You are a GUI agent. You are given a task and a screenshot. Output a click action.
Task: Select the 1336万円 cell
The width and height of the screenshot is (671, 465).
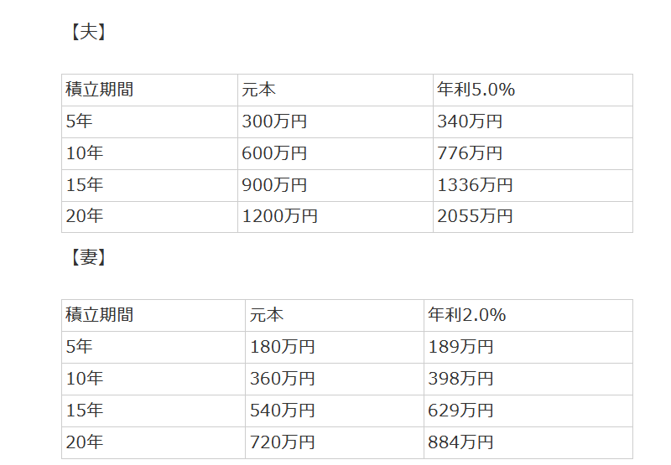click(x=475, y=185)
